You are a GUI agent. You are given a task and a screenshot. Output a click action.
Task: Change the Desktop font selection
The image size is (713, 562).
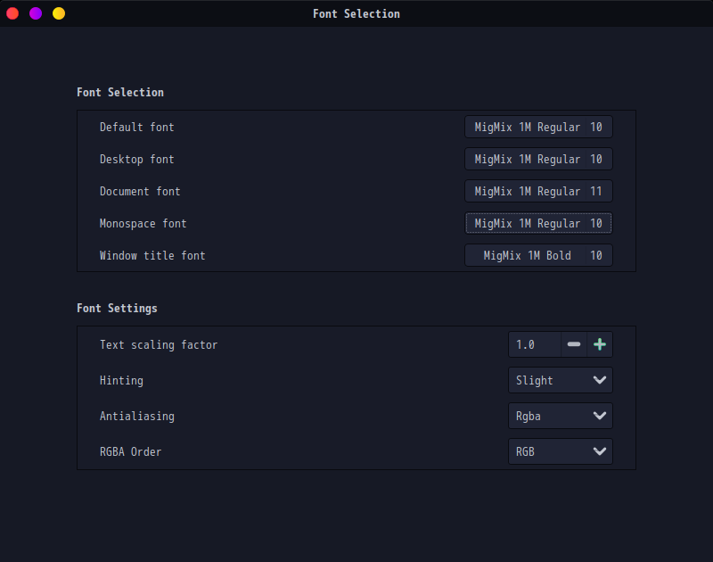coord(538,159)
